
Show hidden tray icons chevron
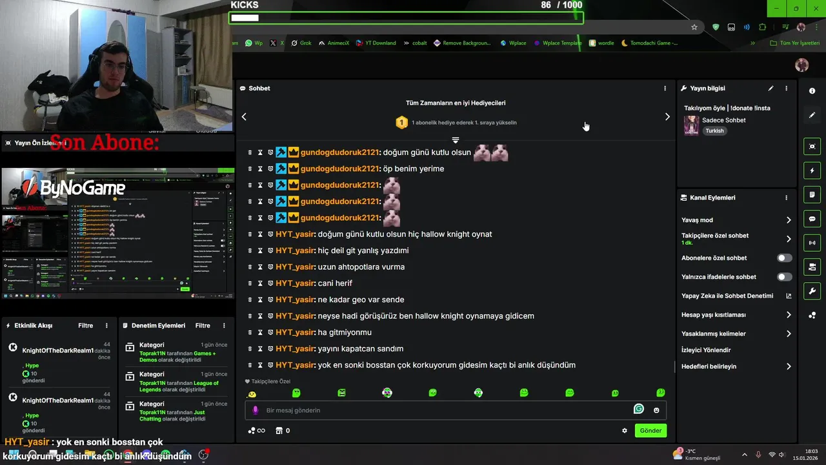tap(744, 455)
